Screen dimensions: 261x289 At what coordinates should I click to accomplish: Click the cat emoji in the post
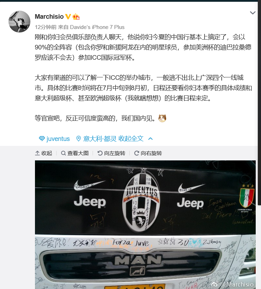[162, 118]
